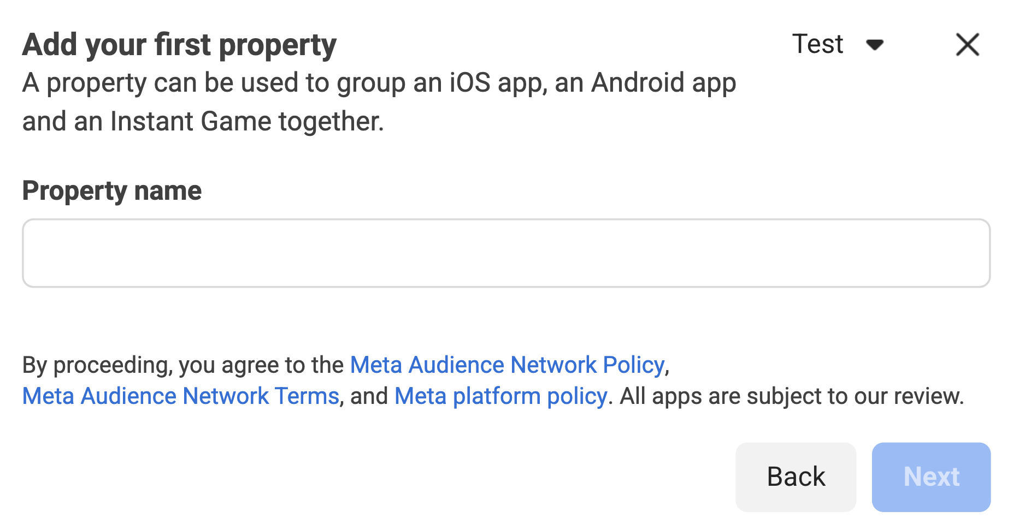1013x524 pixels.
Task: Click 'Android app' in the description
Action: (663, 83)
